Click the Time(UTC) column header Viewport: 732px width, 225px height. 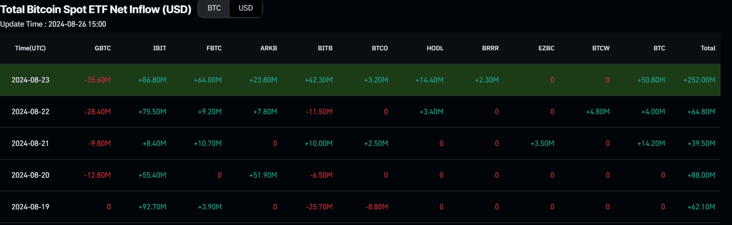[30, 48]
